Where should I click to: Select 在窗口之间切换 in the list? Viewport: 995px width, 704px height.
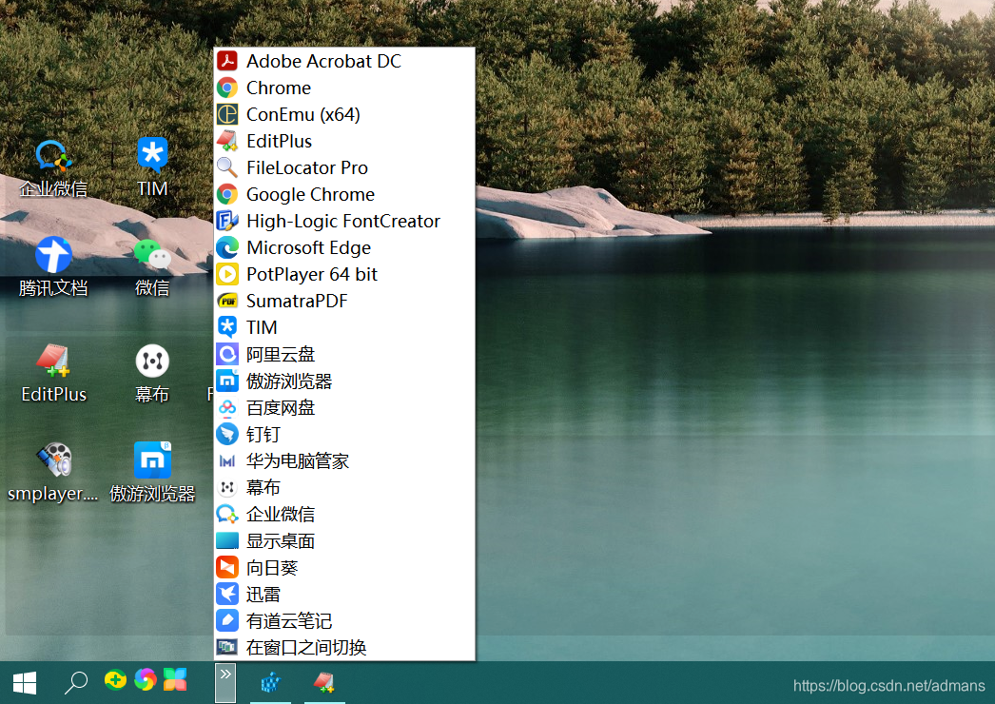[344, 648]
